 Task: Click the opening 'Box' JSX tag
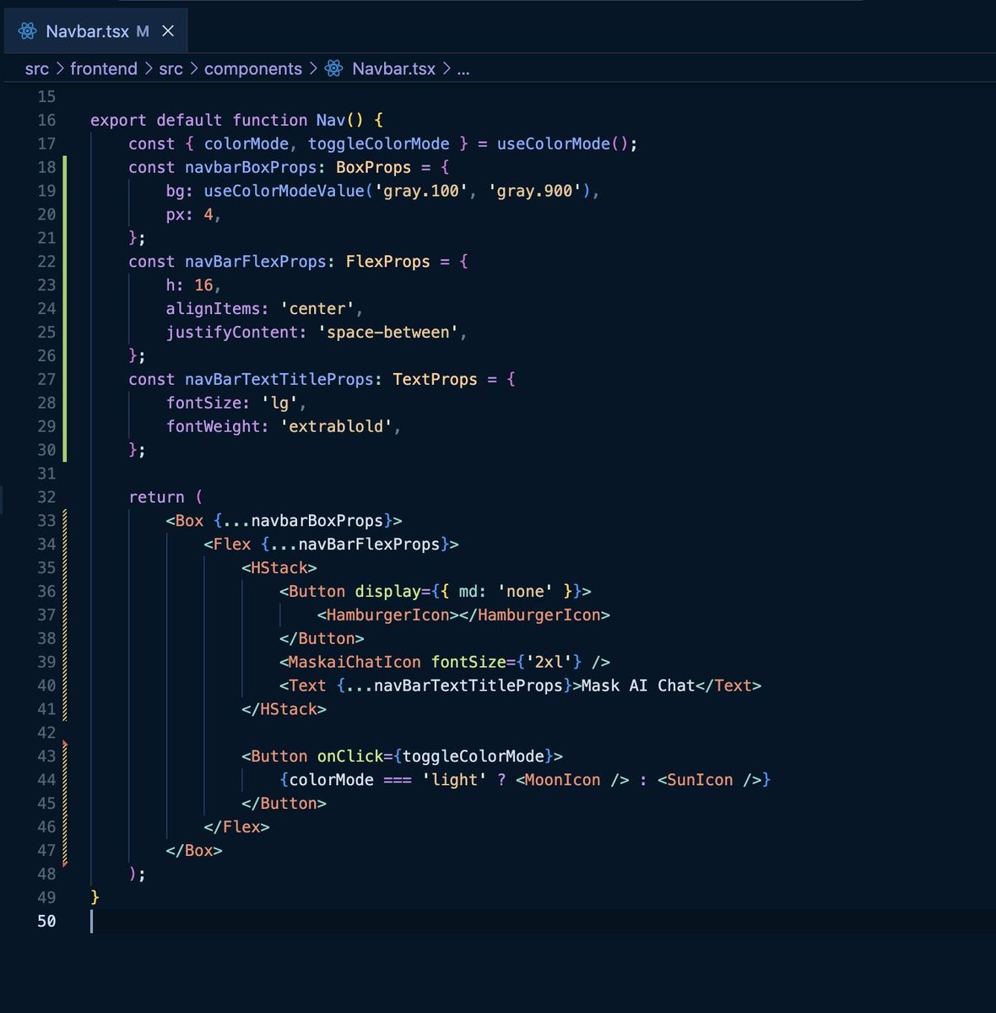tap(189, 521)
